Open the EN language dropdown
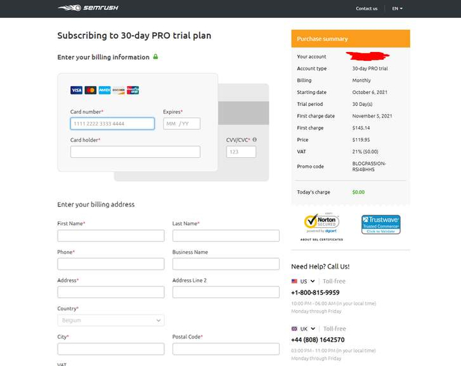461x366 pixels. tap(397, 9)
